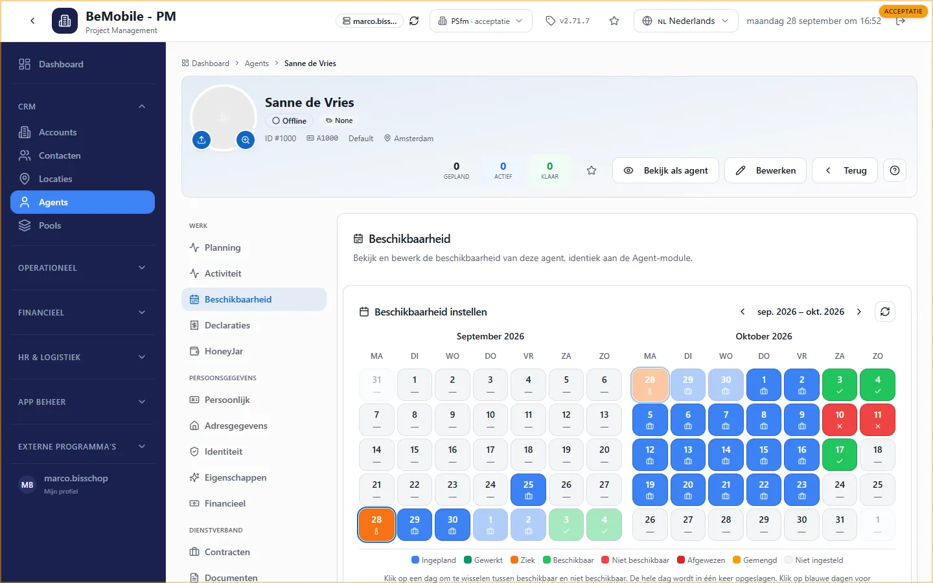Expand the HR & Logistiek section

(82, 357)
